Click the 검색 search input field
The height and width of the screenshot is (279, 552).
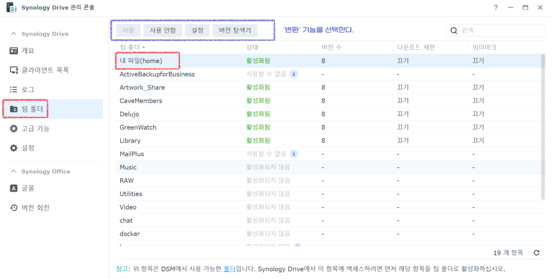[496, 31]
